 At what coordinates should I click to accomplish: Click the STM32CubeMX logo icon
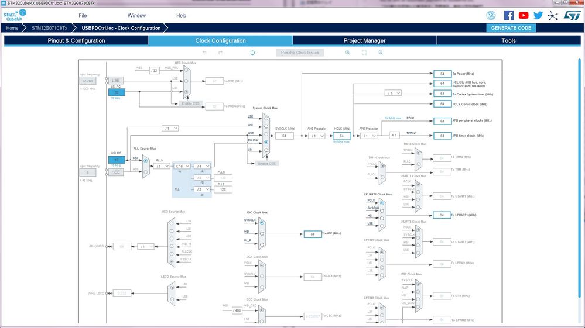click(x=15, y=15)
